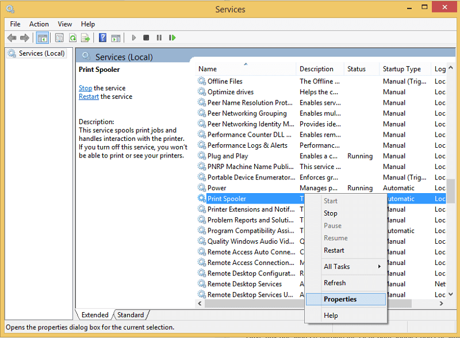The height and width of the screenshot is (338, 460).
Task: Click the horizontal scrollbar right arrow
Action: coord(441,304)
